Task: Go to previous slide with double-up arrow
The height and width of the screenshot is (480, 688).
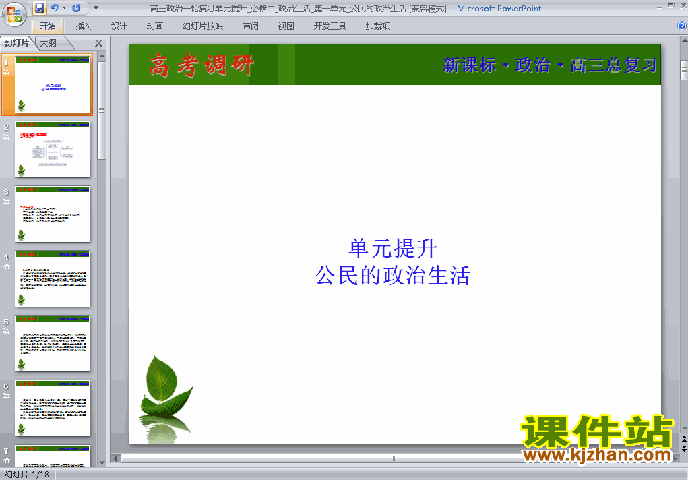Action: (x=684, y=439)
